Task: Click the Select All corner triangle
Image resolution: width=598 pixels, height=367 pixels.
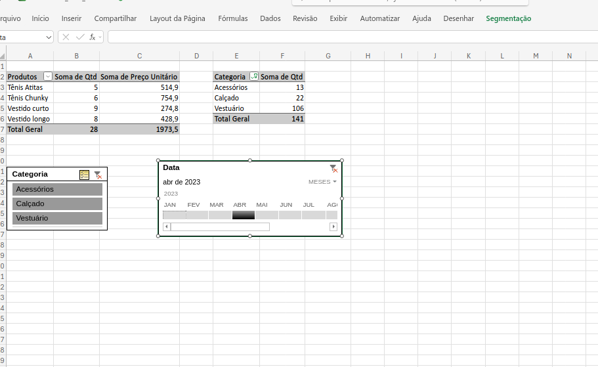Action: [x=3, y=56]
